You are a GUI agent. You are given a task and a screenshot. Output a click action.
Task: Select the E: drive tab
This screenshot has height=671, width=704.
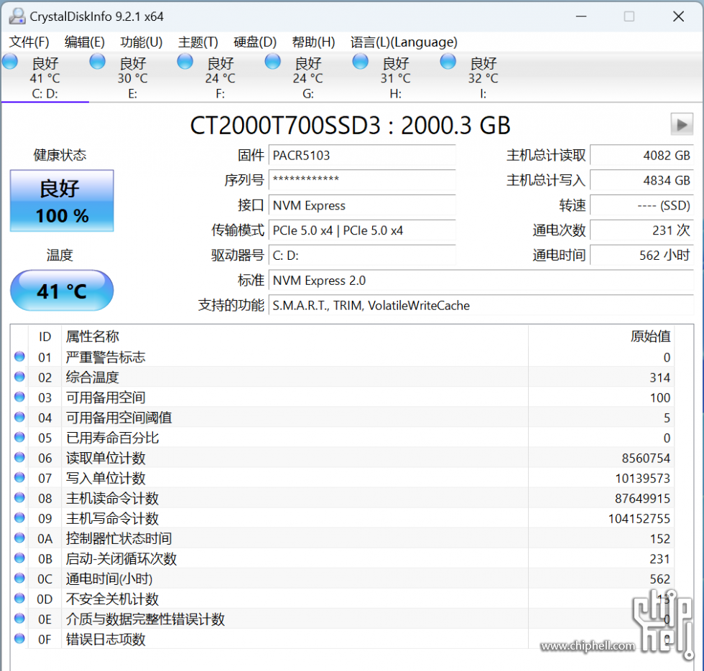[x=133, y=78]
